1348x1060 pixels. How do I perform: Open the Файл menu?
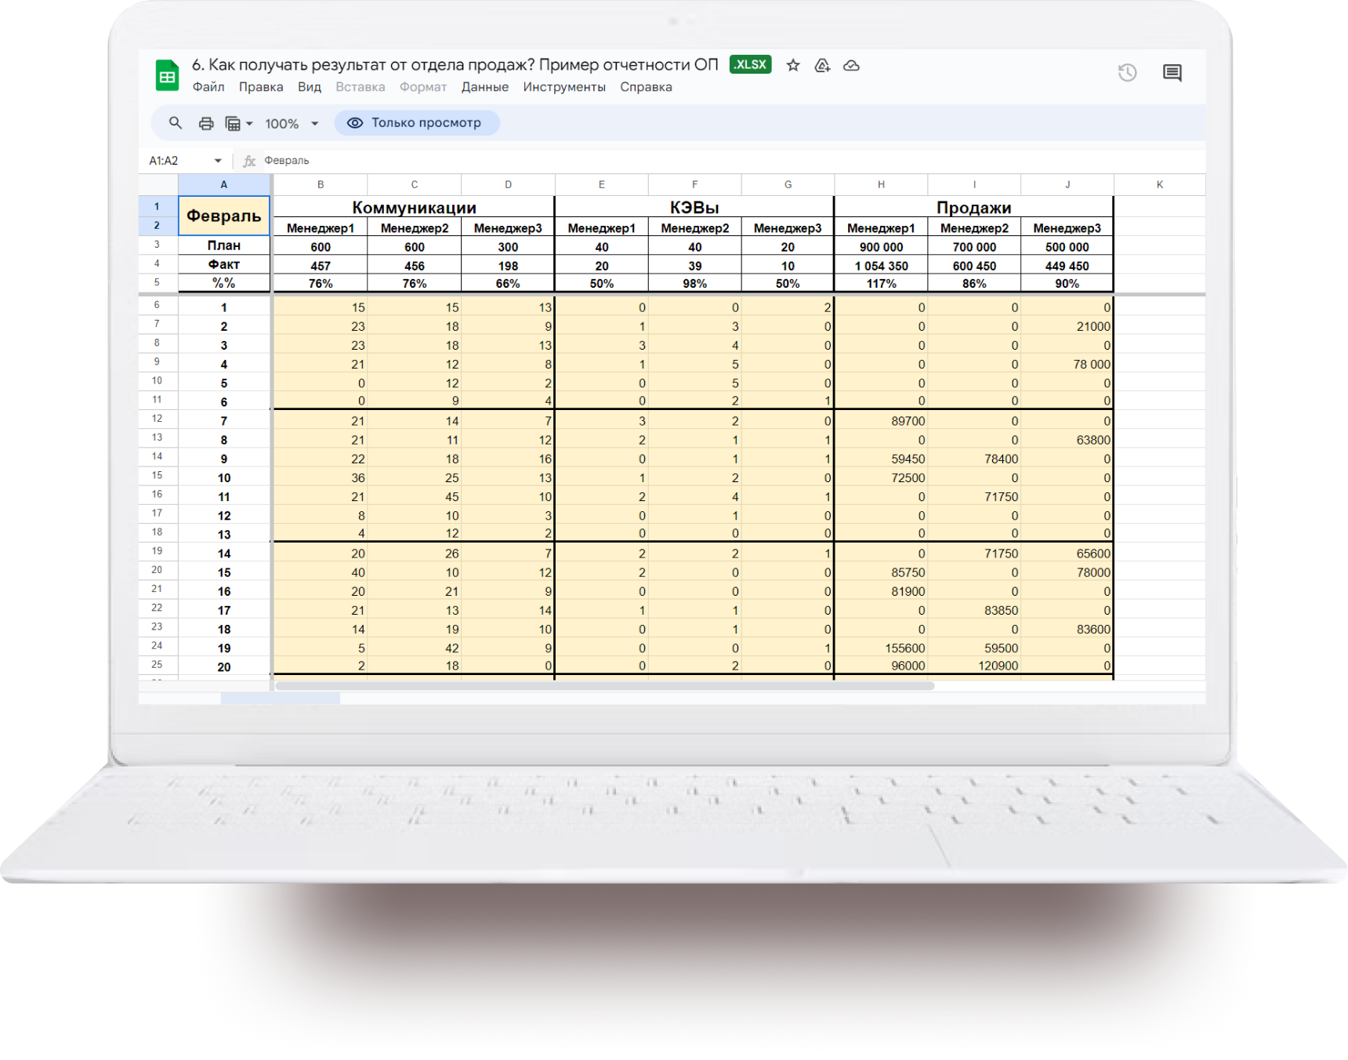coord(208,87)
